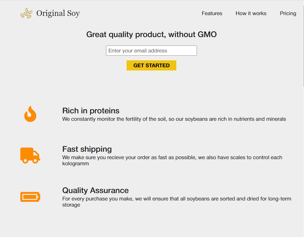Click the 'Great quality product, without GMO' headline

coord(151,34)
